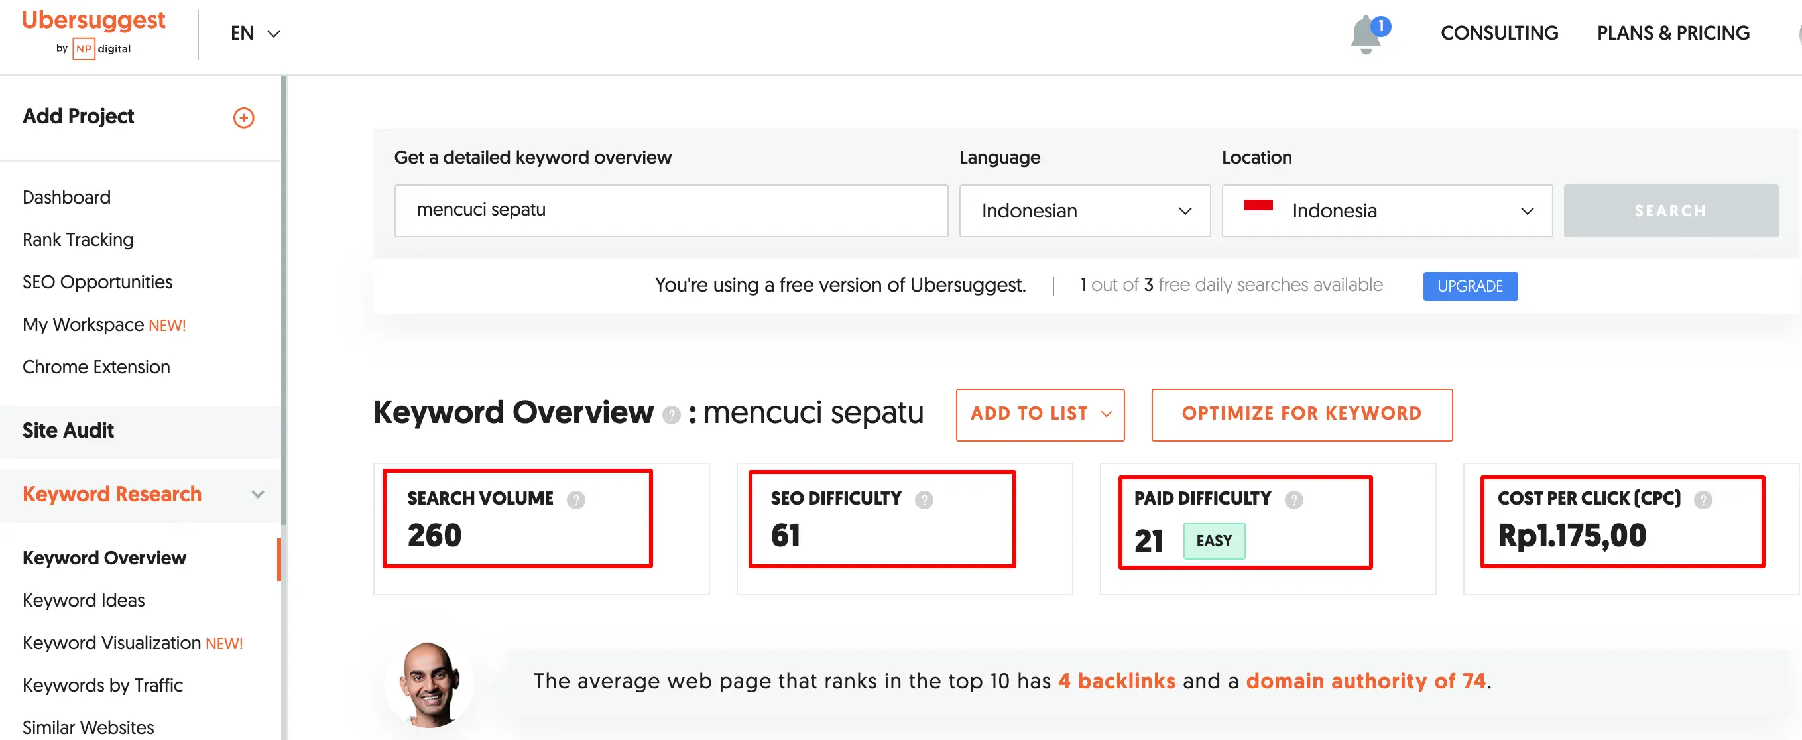
Task: Open Keyword Ideas in sidebar
Action: click(84, 600)
